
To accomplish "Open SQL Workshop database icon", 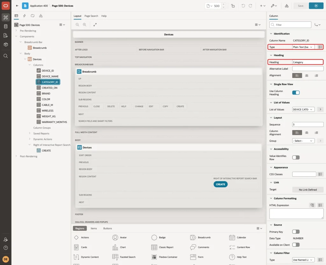I will click(x=6, y=26).
